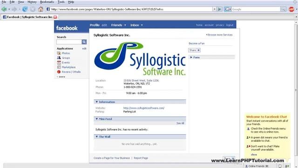Open the Edit menu
The height and width of the screenshot is (168, 298).
[x=12, y=2]
